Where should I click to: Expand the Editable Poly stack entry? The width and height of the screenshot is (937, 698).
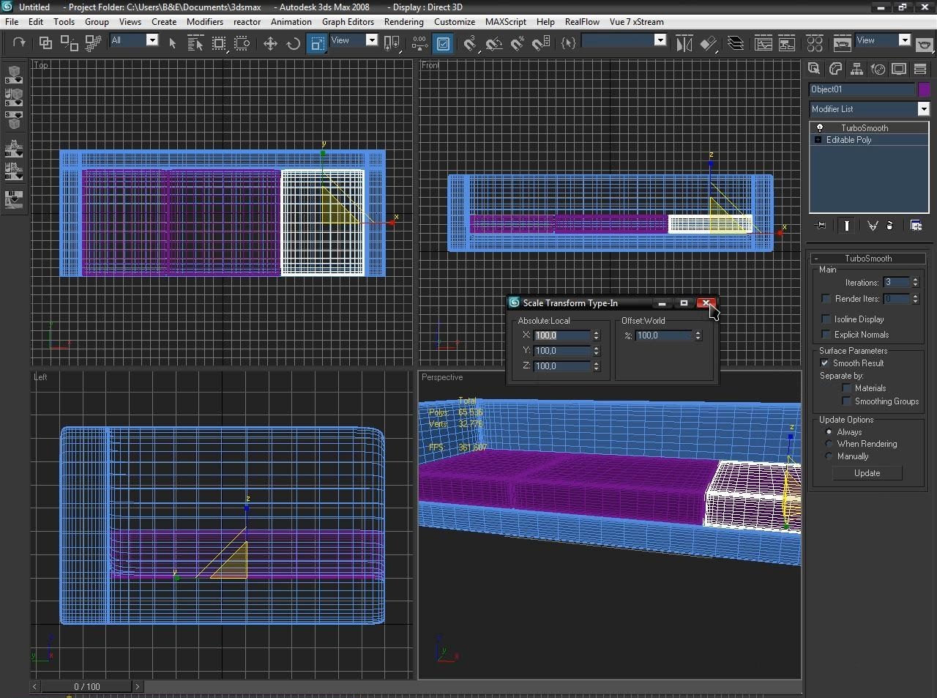coord(818,140)
